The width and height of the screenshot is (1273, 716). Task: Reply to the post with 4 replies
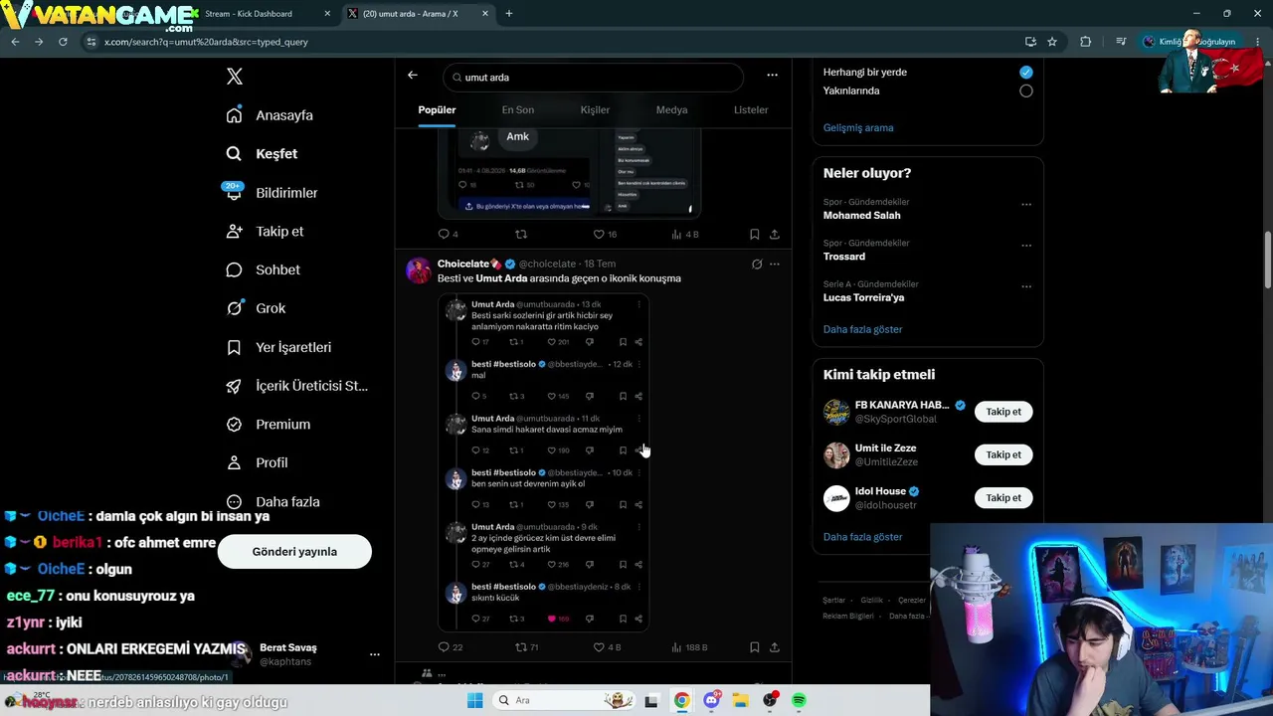pyautogui.click(x=444, y=235)
